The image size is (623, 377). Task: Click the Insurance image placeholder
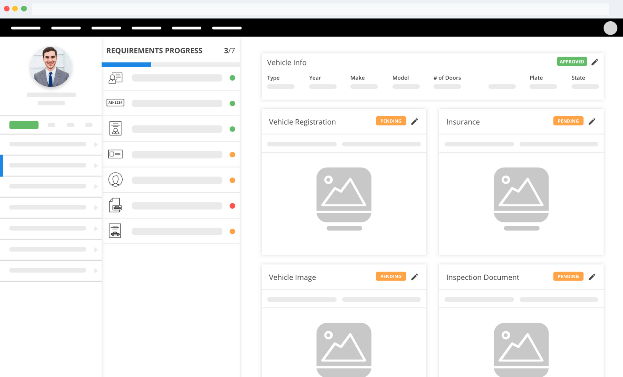521,195
